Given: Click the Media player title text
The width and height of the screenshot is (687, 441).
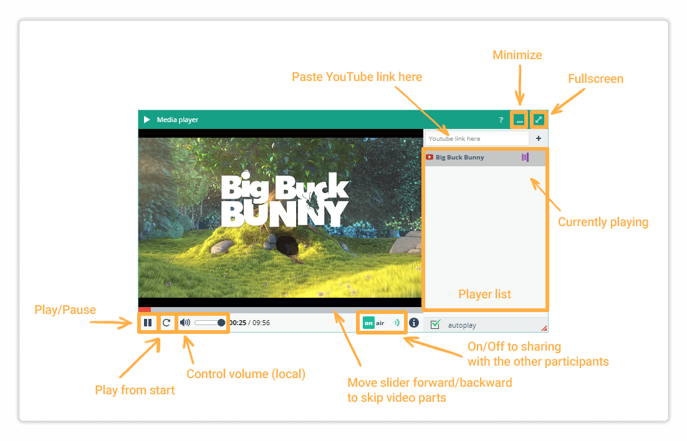Looking at the screenshot, I should [178, 120].
